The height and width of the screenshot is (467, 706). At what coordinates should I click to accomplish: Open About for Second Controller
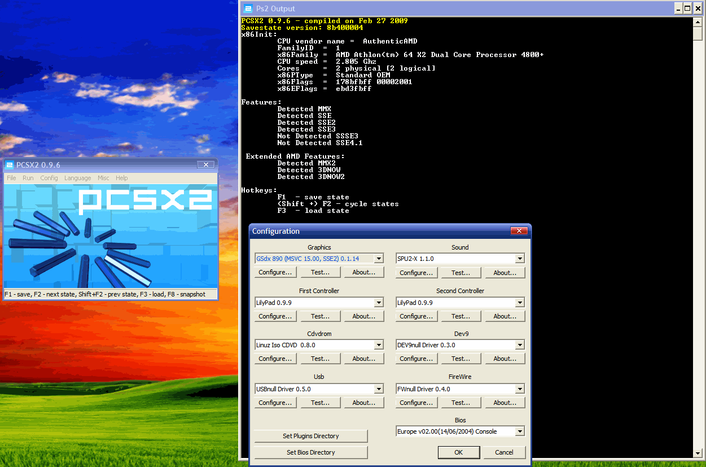point(505,316)
